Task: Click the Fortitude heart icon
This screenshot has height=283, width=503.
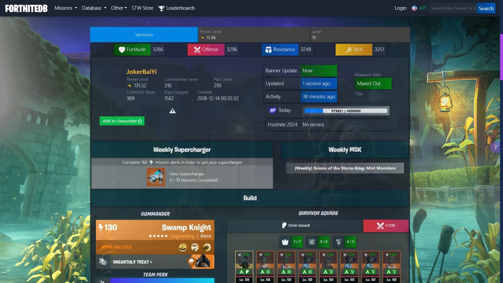Action: click(122, 50)
